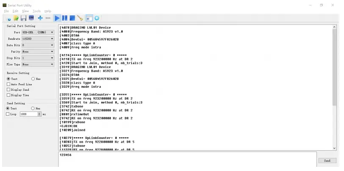
Task: Select Text in Receive Setting
Action: pyautogui.click(x=12, y=79)
